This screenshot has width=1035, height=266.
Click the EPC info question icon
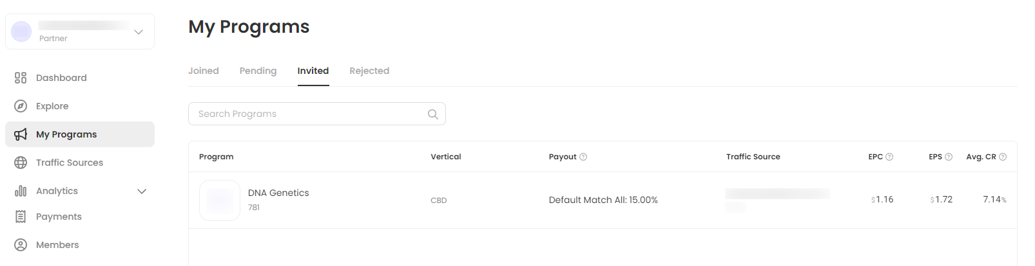click(x=889, y=157)
